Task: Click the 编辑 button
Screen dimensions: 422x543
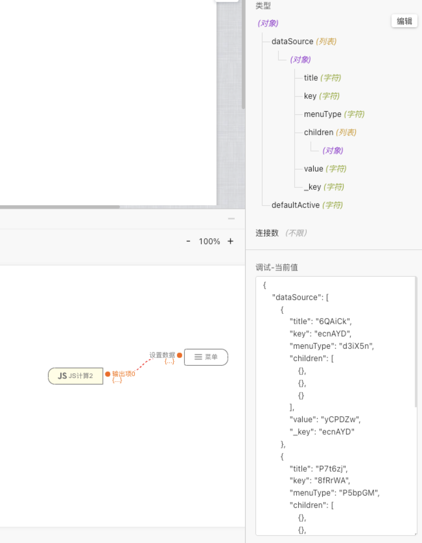Action: coord(404,21)
